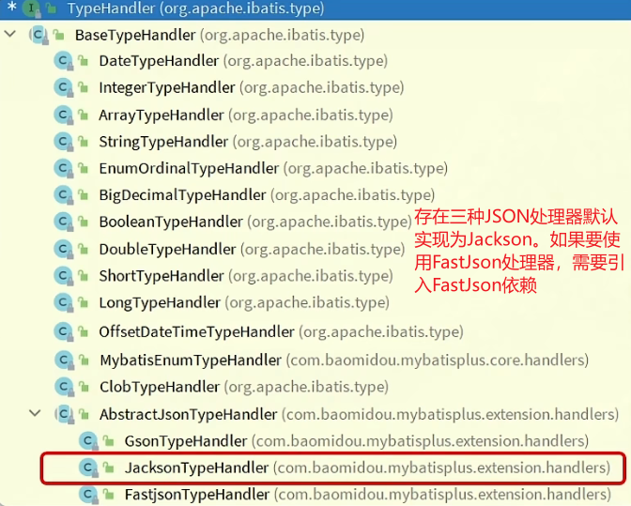Click the LongTypeHandler class icon

coord(63,302)
